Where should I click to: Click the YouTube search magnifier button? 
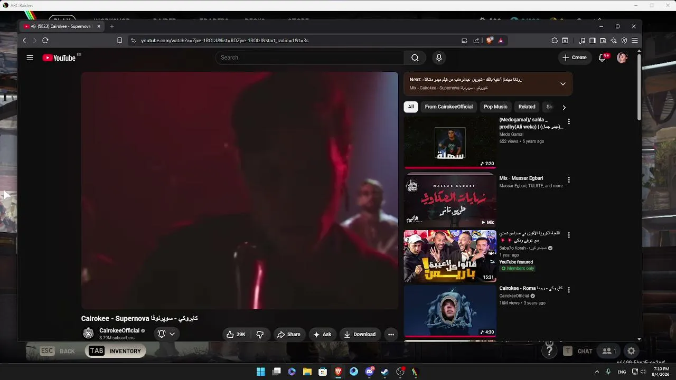[415, 58]
